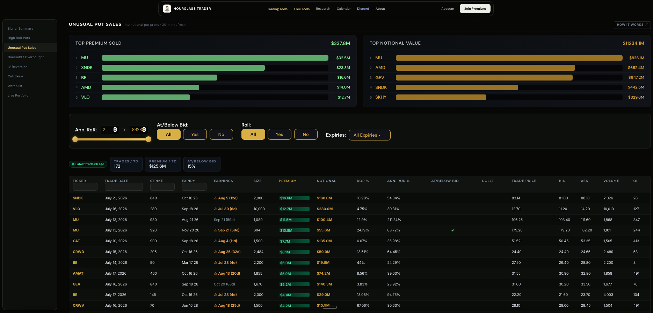Click the CRWD ticker in the trades table
This screenshot has width=653, height=313.
(x=79, y=252)
